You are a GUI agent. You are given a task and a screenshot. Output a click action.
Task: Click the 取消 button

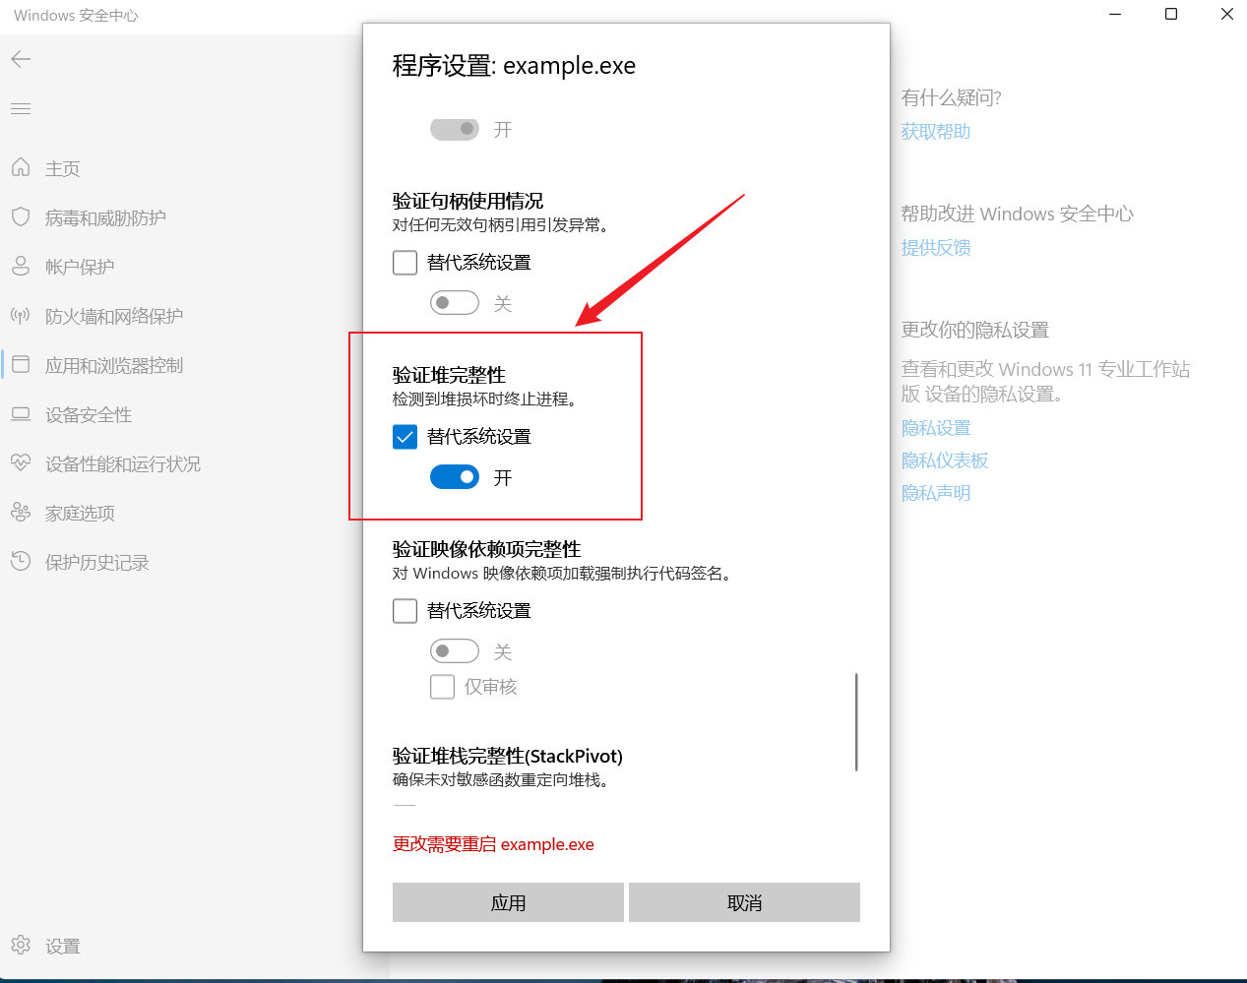tap(744, 902)
